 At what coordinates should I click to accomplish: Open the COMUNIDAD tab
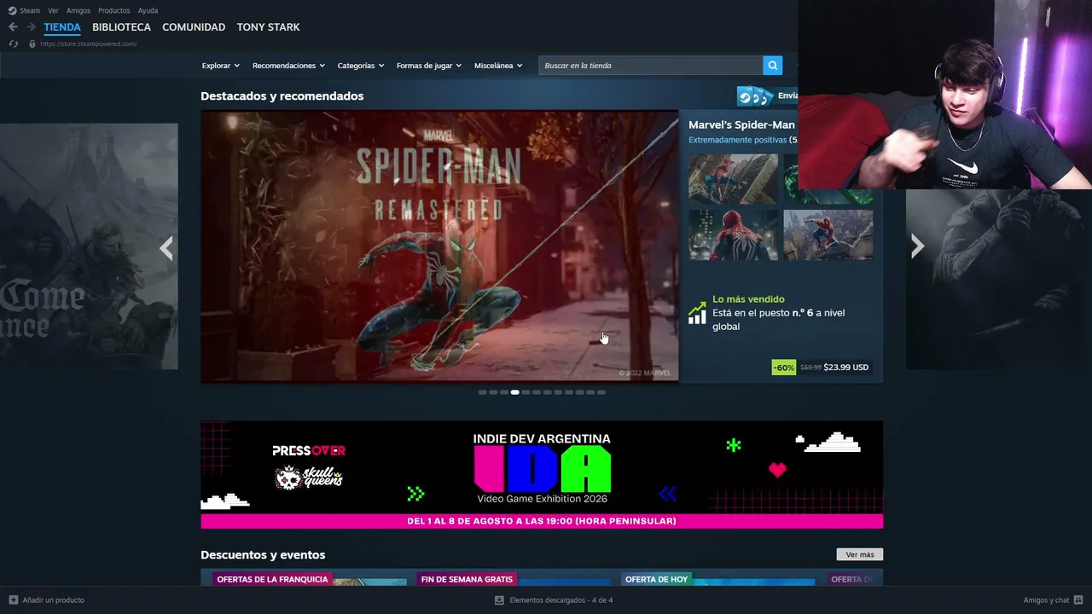pyautogui.click(x=194, y=27)
